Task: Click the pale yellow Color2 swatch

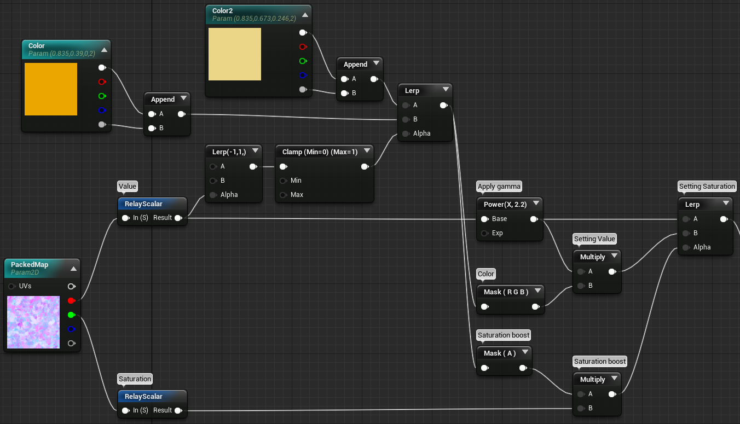Action: pos(235,54)
